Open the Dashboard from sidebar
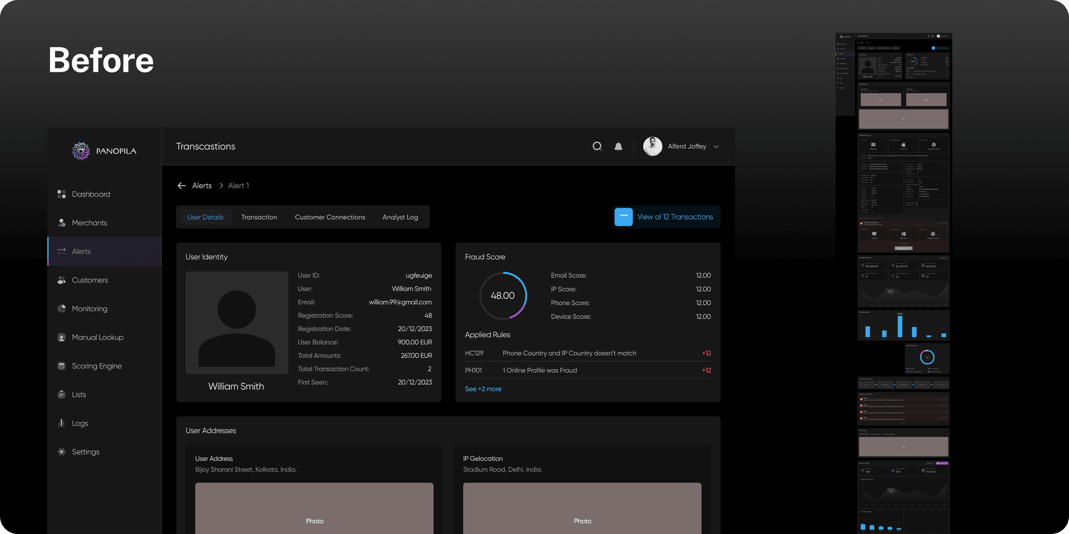Viewport: 1069px width, 534px height. 90,194
